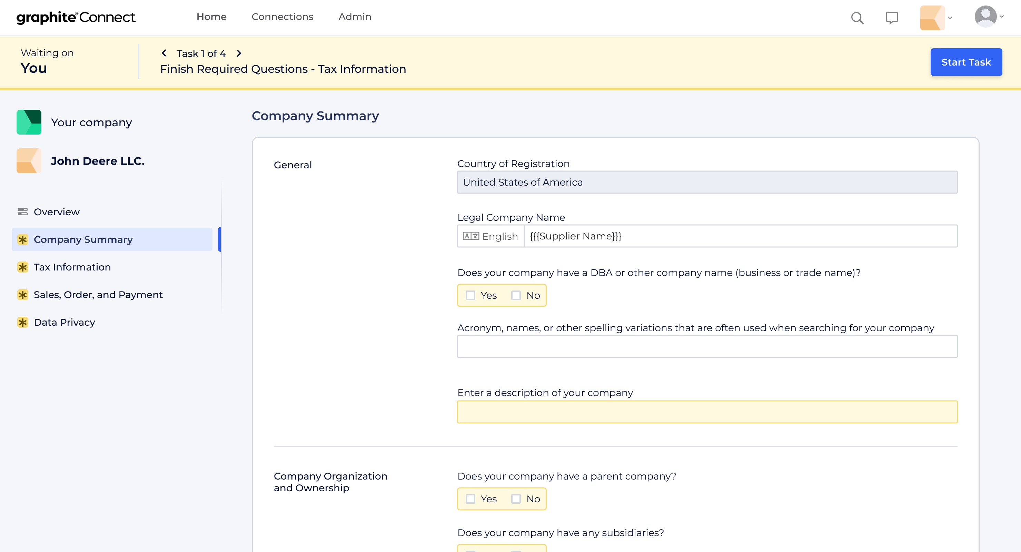
Task: Click the user profile avatar icon
Action: pyautogui.click(x=986, y=16)
